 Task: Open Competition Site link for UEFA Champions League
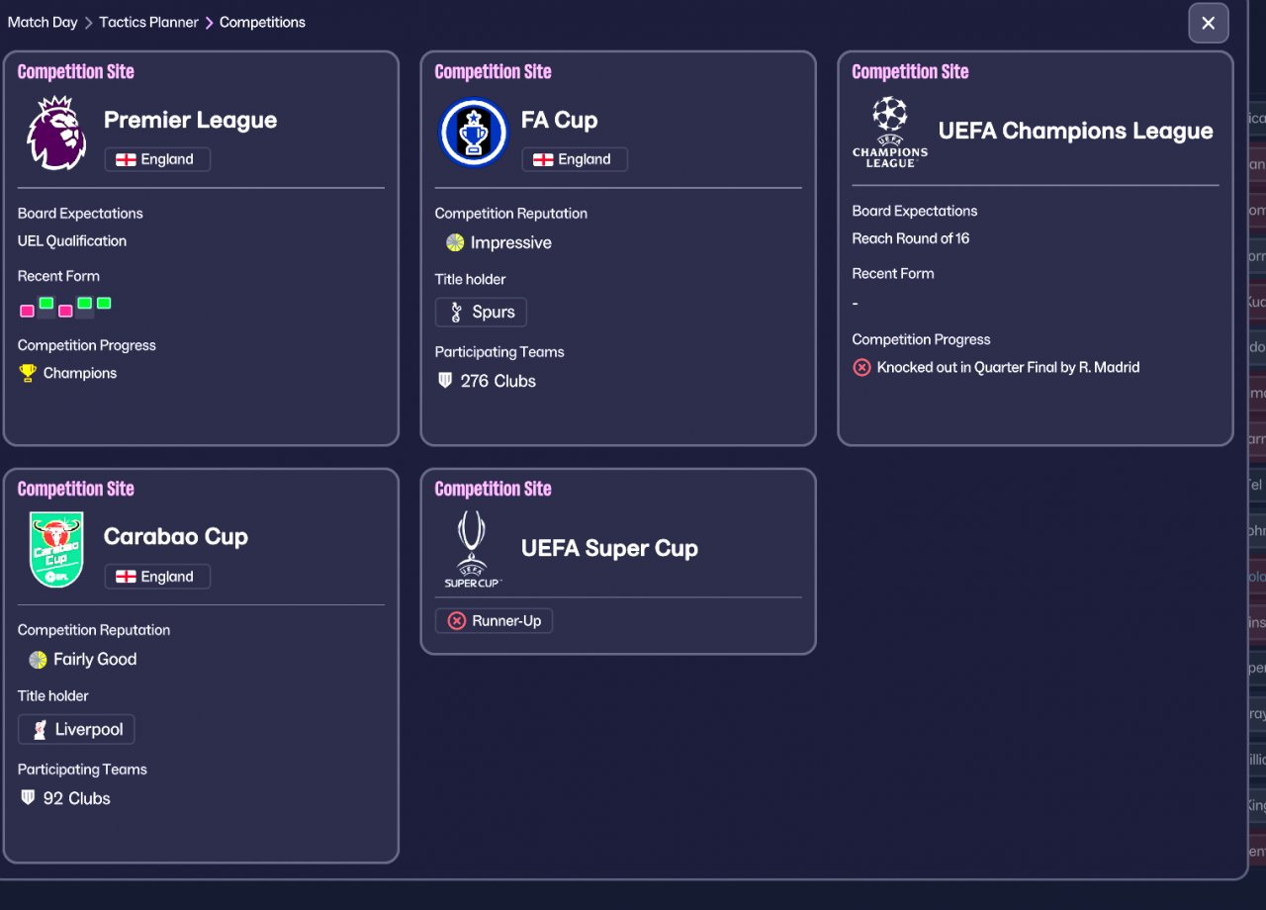[x=910, y=71]
